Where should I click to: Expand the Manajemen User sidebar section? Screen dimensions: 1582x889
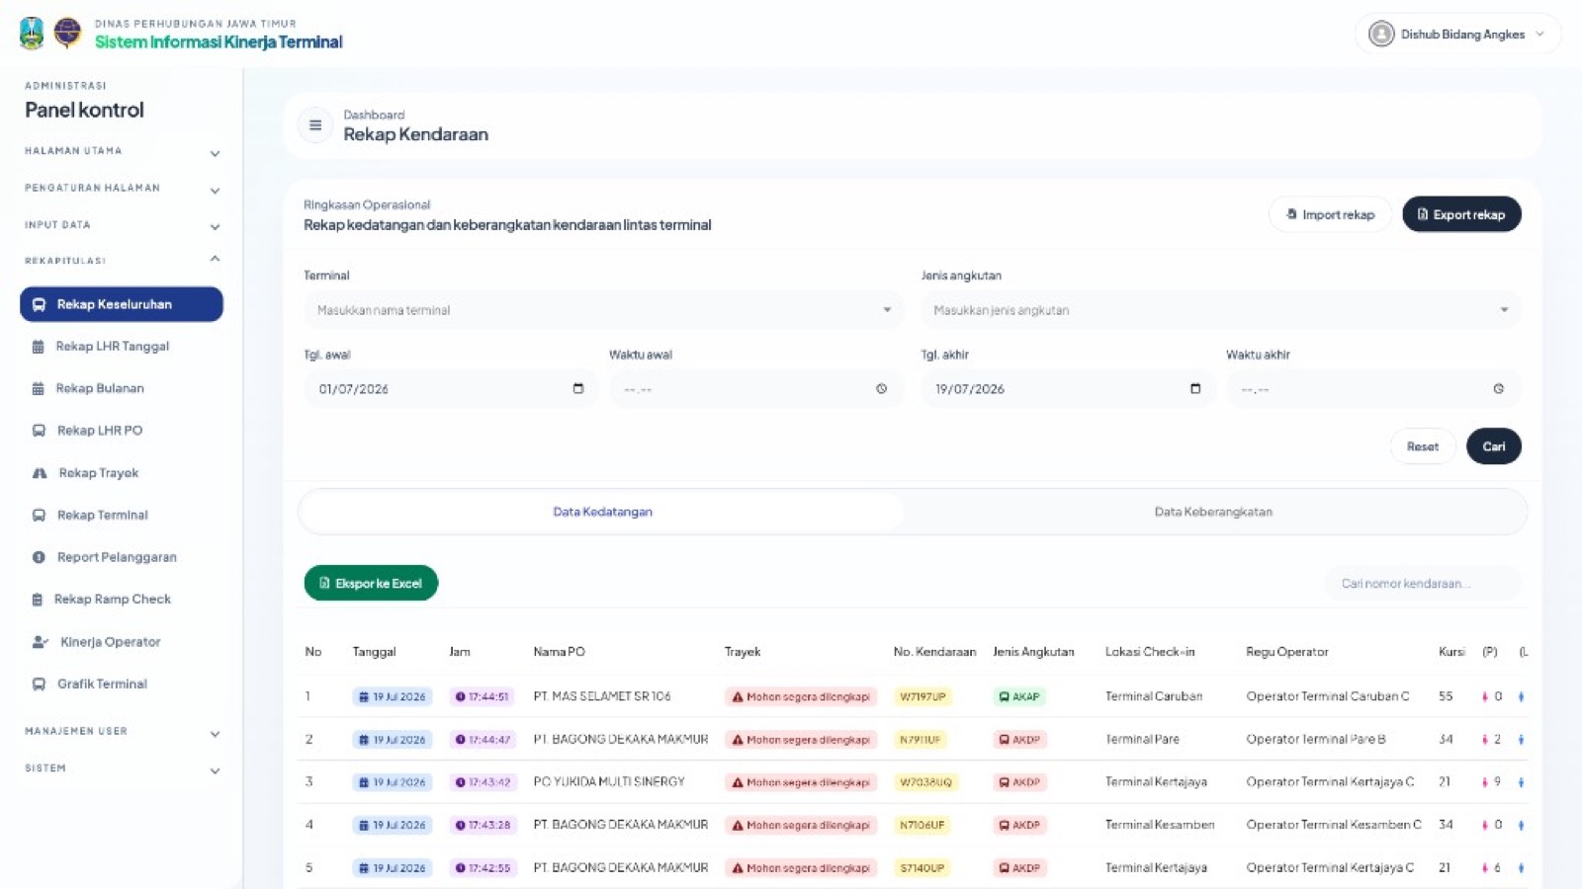coord(122,732)
